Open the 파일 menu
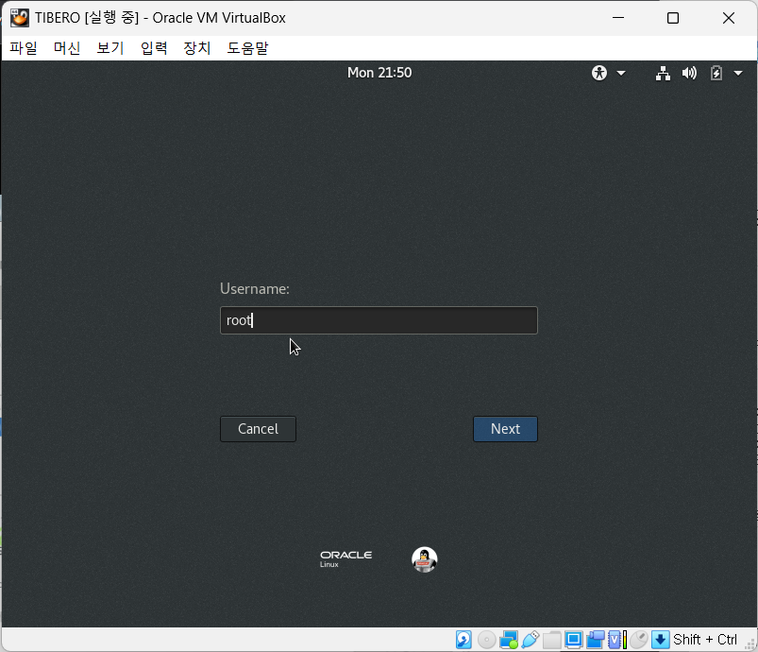Viewport: 758px width, 652px height. point(24,48)
